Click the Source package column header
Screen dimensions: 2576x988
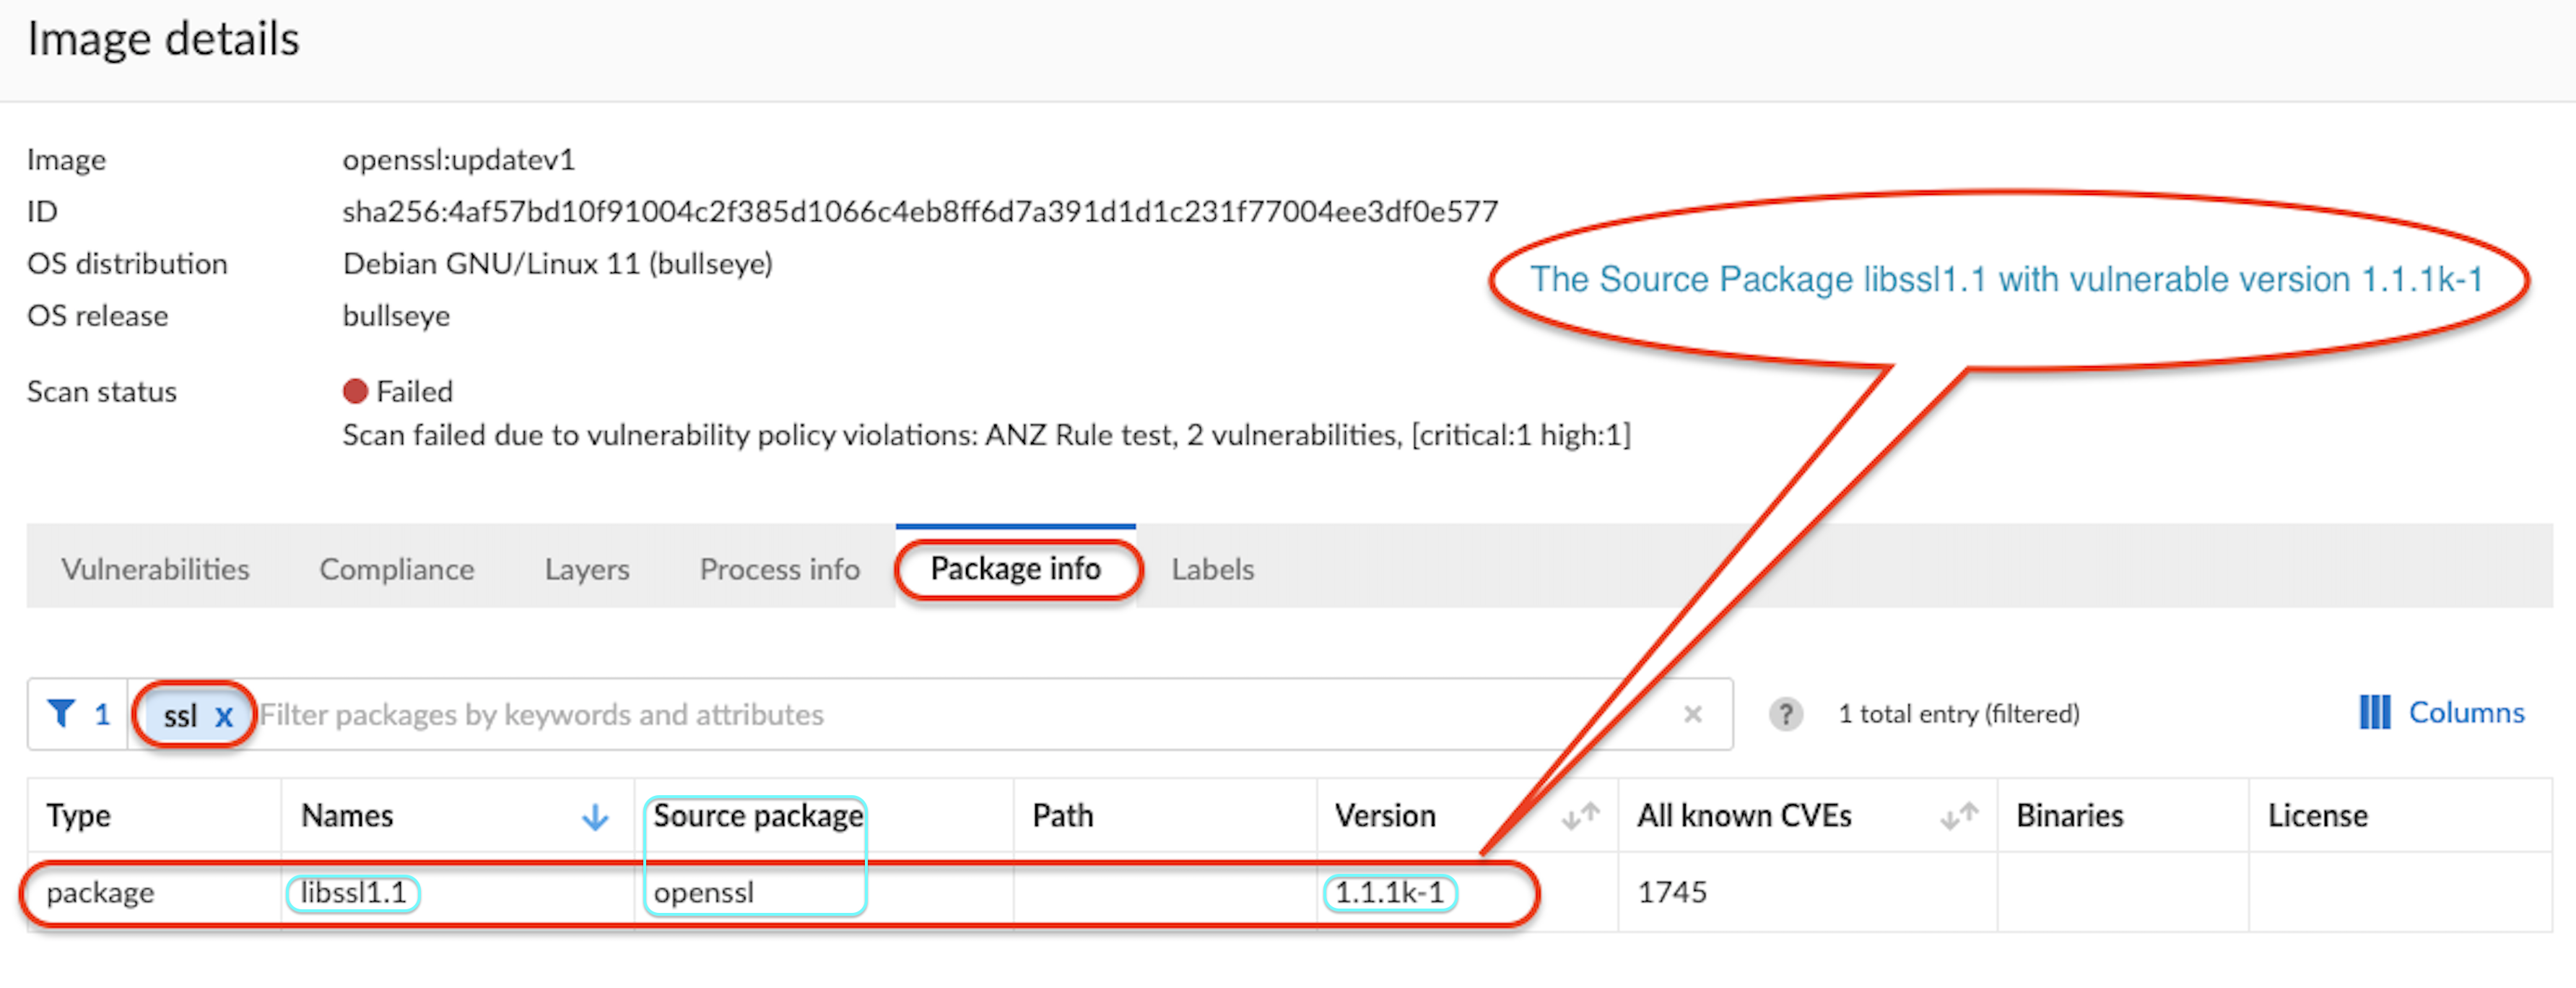click(x=757, y=816)
